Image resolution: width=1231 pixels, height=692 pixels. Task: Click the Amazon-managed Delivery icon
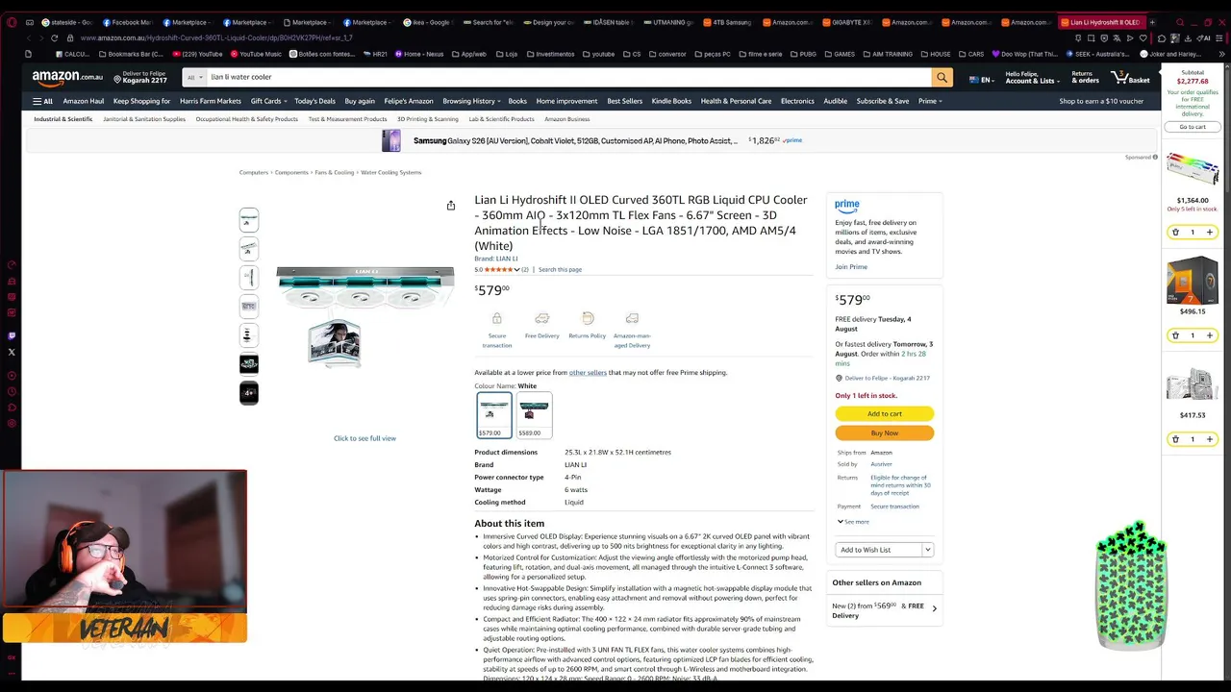(632, 318)
